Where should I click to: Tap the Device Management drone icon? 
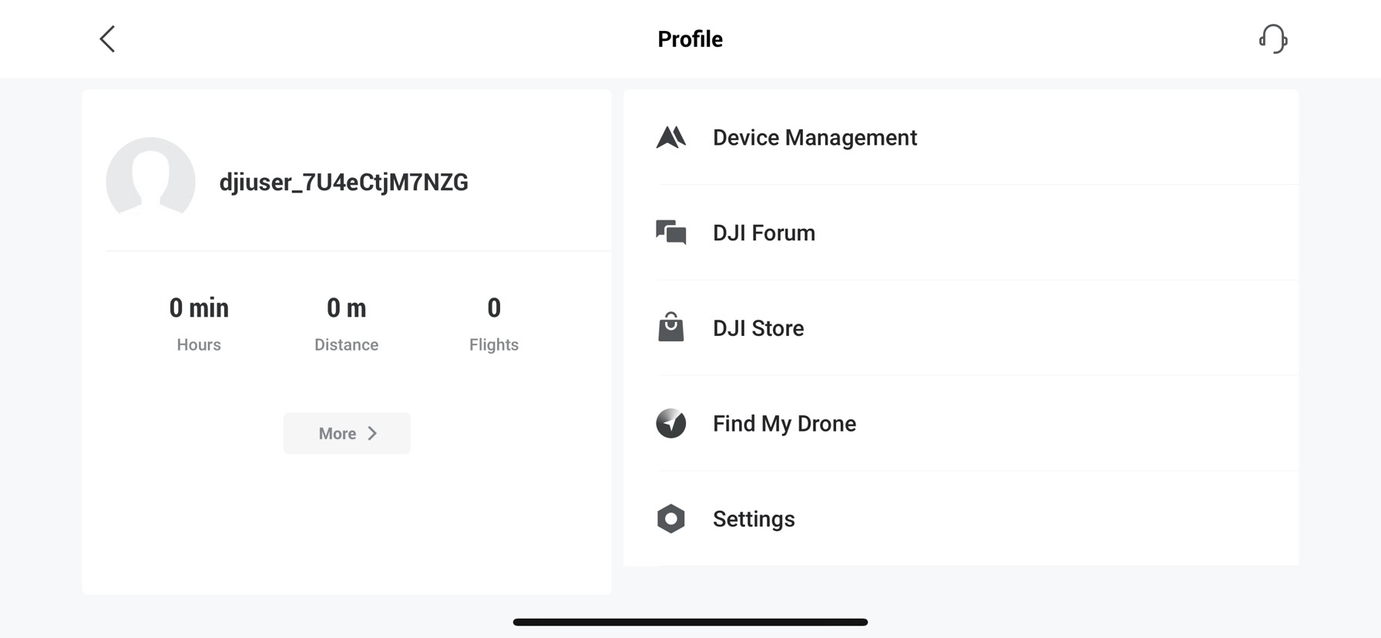[670, 137]
